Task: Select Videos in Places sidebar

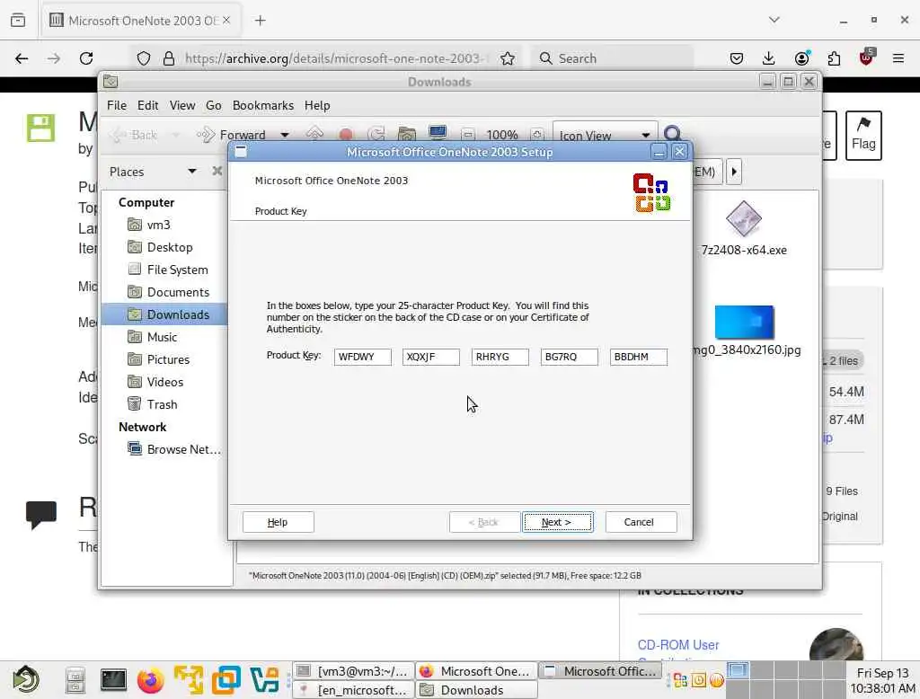Action: 164,382
